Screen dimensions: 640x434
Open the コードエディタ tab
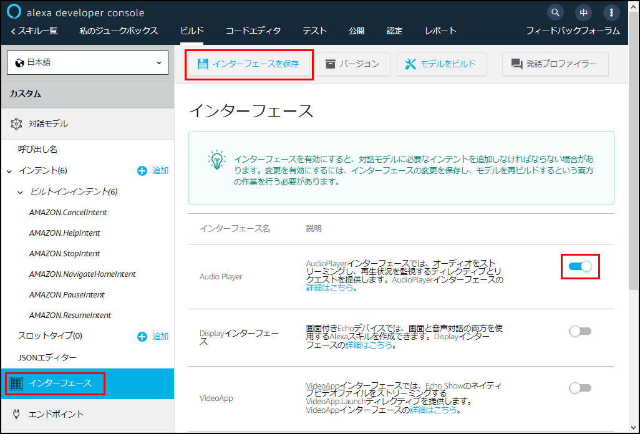pyautogui.click(x=253, y=31)
